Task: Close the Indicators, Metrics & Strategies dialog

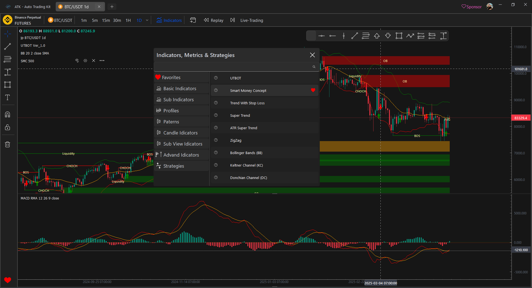Action: (312, 55)
